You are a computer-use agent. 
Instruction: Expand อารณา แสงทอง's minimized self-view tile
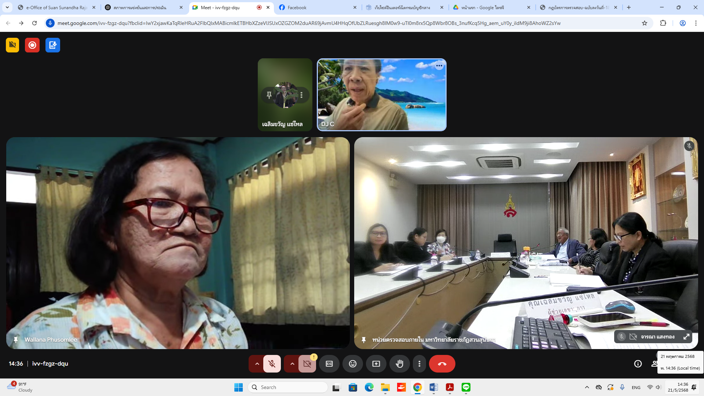coord(686,337)
